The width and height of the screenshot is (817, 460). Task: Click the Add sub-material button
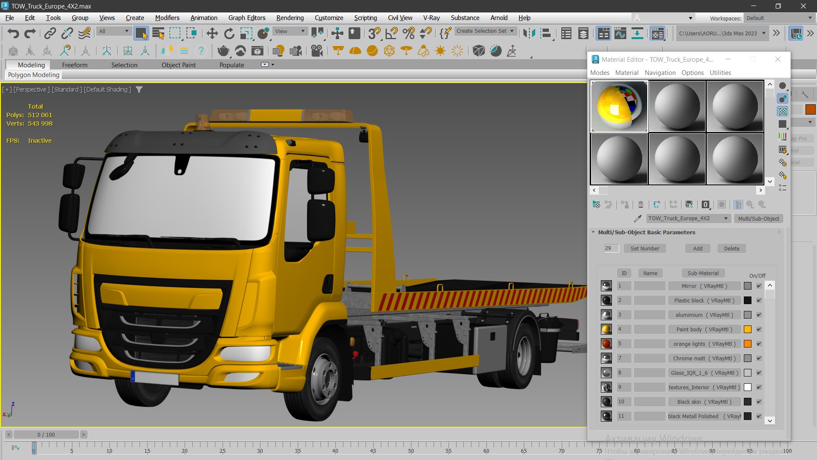697,248
